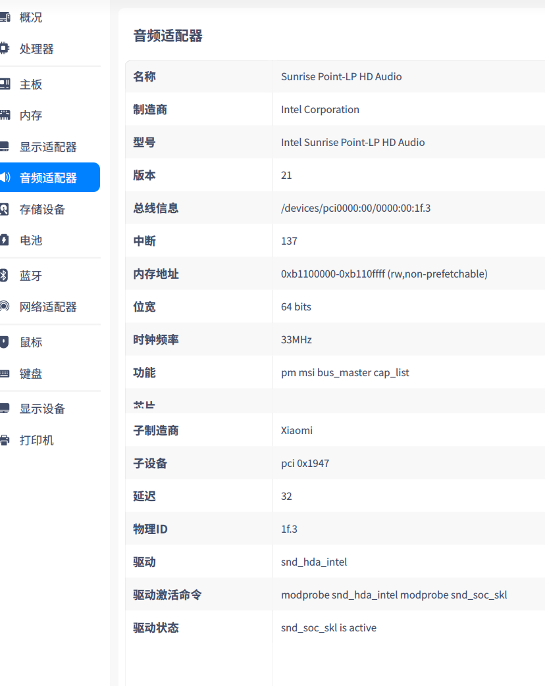The width and height of the screenshot is (545, 686).
Task: Click the 功能 row label
Action: [x=144, y=373]
